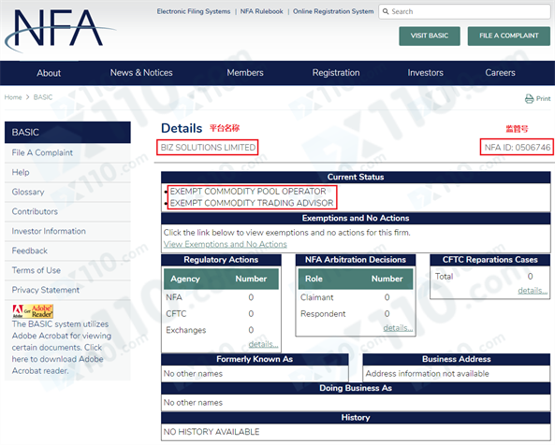Click the CFTC row in Regulatory Actions
Image resolution: width=555 pixels, height=445 pixels.
[221, 314]
